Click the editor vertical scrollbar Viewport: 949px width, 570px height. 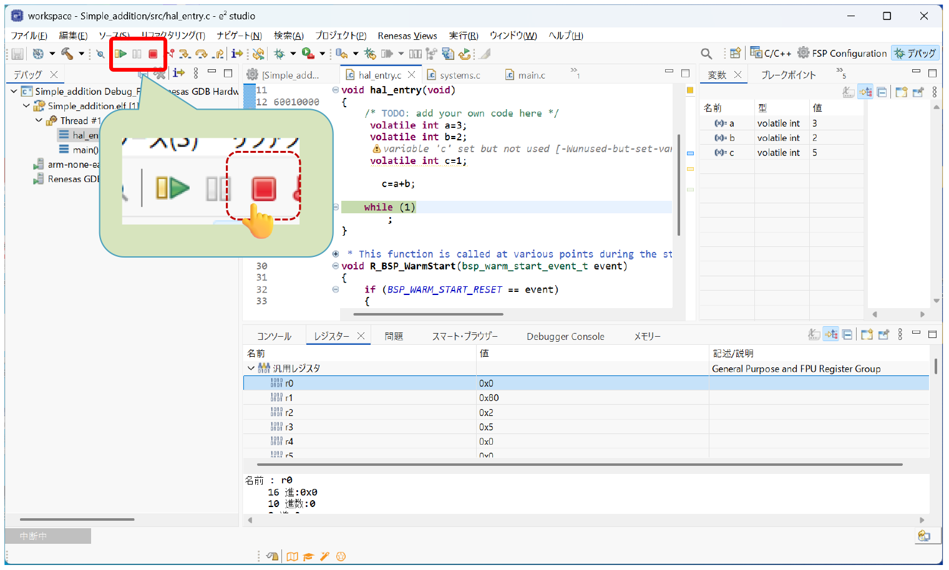coord(678,185)
